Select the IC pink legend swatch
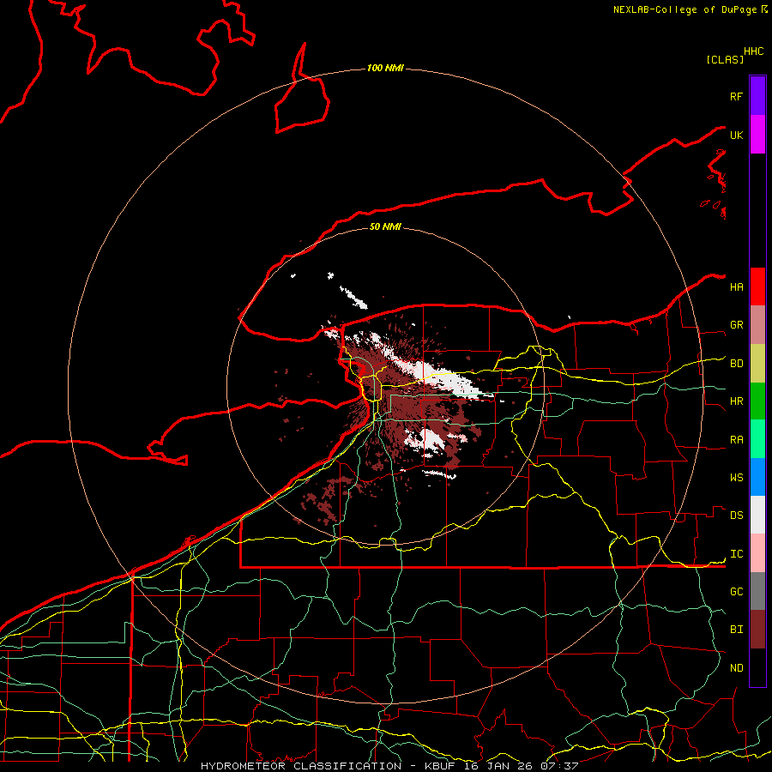The image size is (772, 772). pyautogui.click(x=757, y=553)
